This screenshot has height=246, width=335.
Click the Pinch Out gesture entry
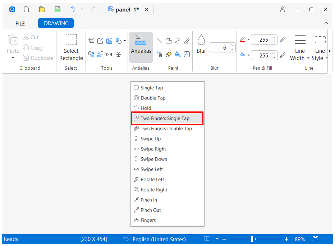click(151, 210)
